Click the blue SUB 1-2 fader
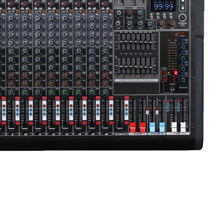Image resolution: width=216 pixels, height=216 pixels. [x=152, y=127]
